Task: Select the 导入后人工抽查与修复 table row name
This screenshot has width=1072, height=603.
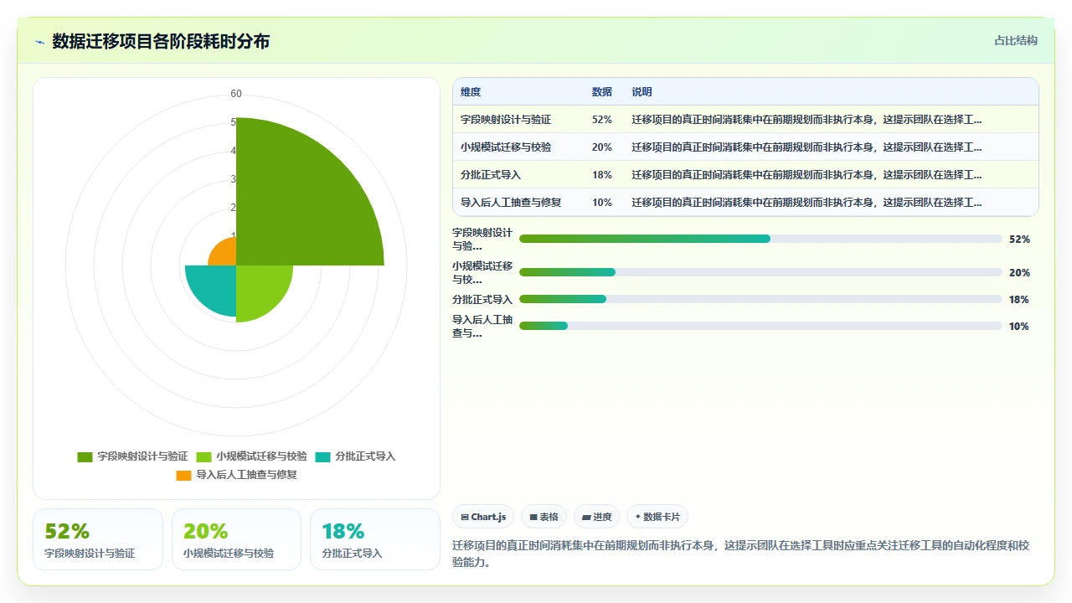Action: 511,203
